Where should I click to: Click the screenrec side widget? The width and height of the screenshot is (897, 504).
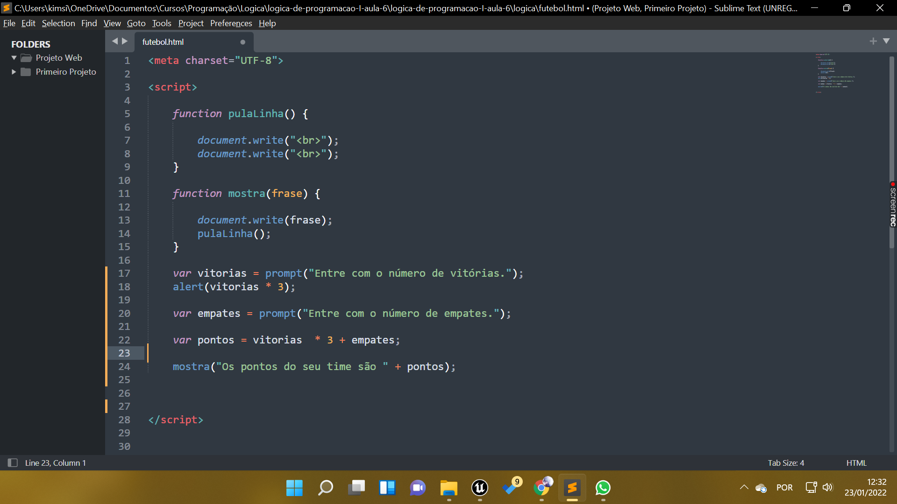pos(893,204)
